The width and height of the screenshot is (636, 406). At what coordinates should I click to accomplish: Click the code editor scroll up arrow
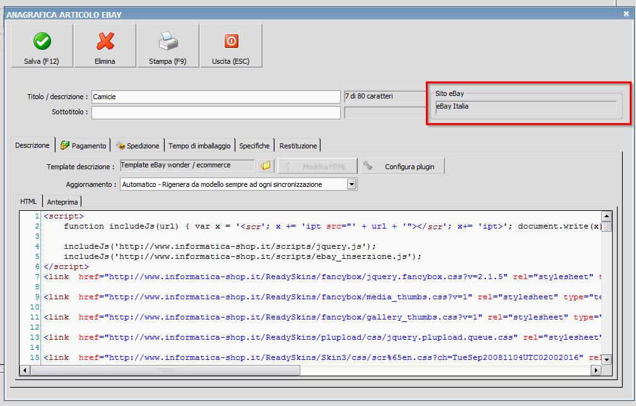pos(606,216)
